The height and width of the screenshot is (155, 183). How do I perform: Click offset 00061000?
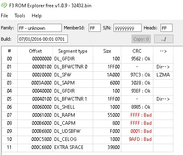(42, 115)
